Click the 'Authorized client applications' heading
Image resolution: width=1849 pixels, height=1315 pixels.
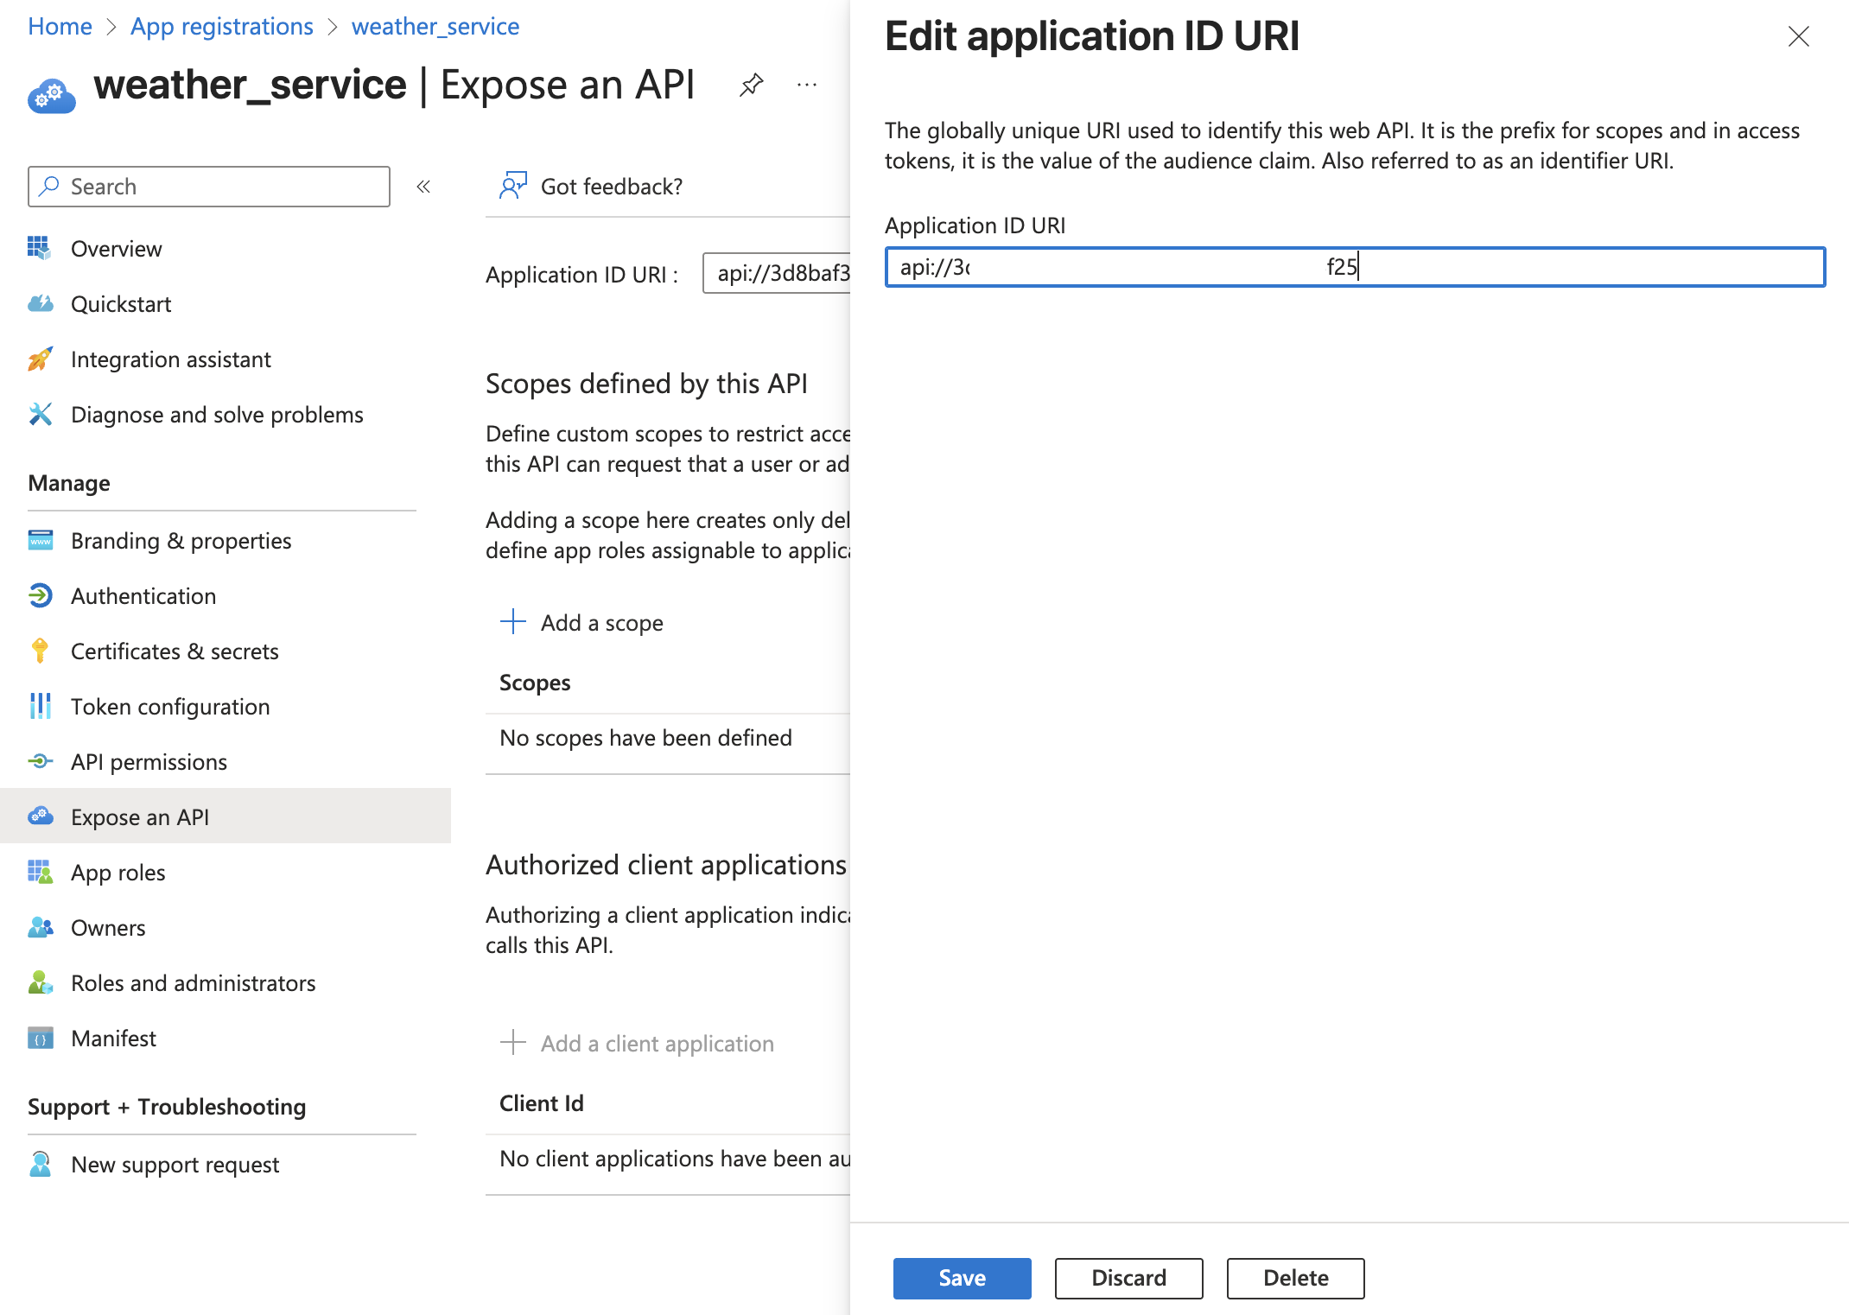coord(666,865)
